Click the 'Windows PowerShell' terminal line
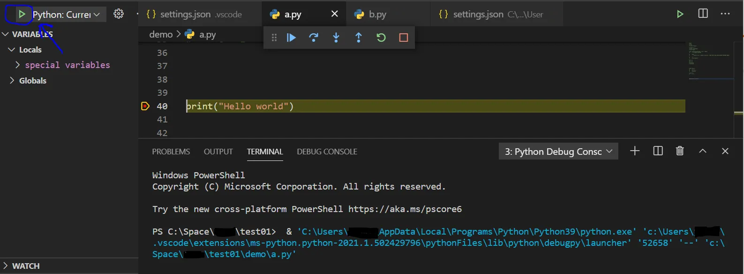Image resolution: width=744 pixels, height=274 pixels. pos(198,175)
